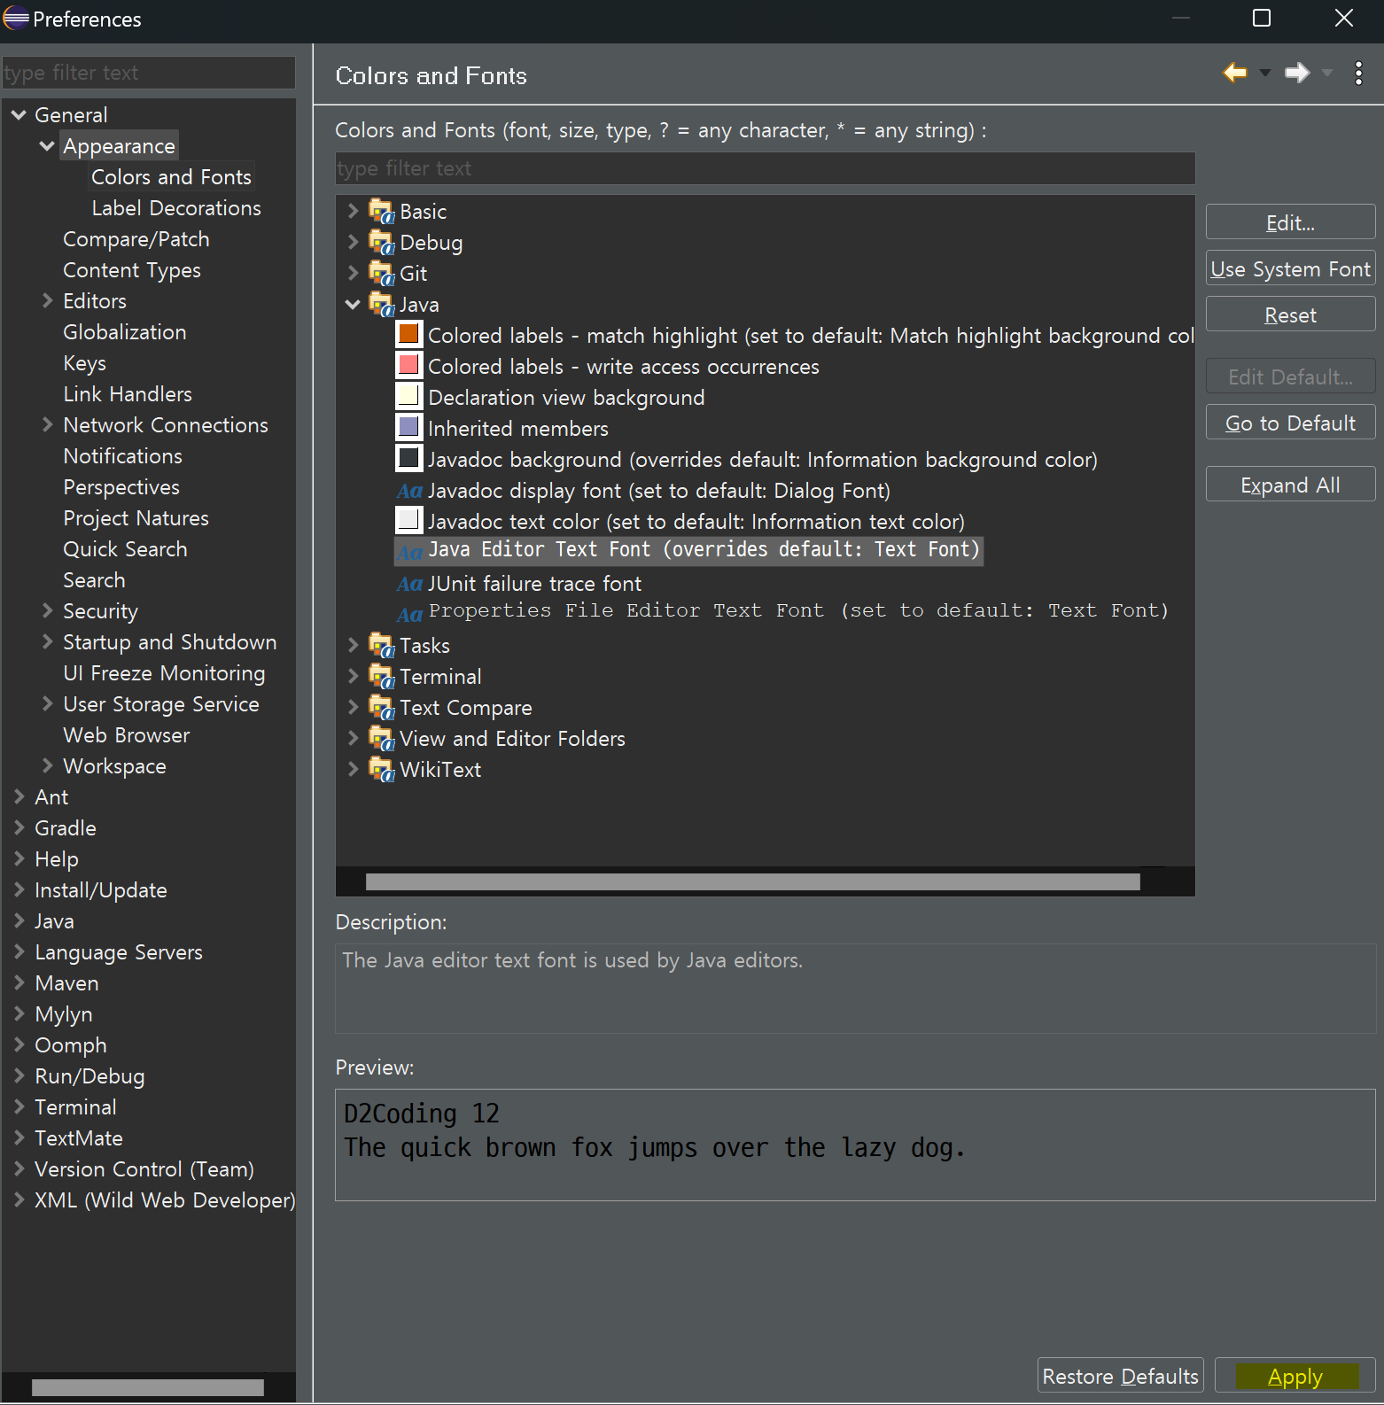This screenshot has height=1405, width=1384.
Task: Click Use System Font button
Action: [1290, 268]
